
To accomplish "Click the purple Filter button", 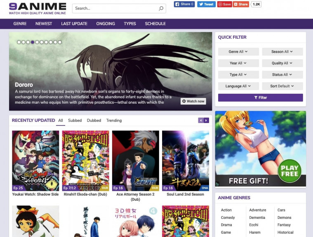I will point(261,98).
